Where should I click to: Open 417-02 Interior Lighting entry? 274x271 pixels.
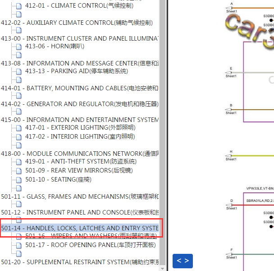80,137
